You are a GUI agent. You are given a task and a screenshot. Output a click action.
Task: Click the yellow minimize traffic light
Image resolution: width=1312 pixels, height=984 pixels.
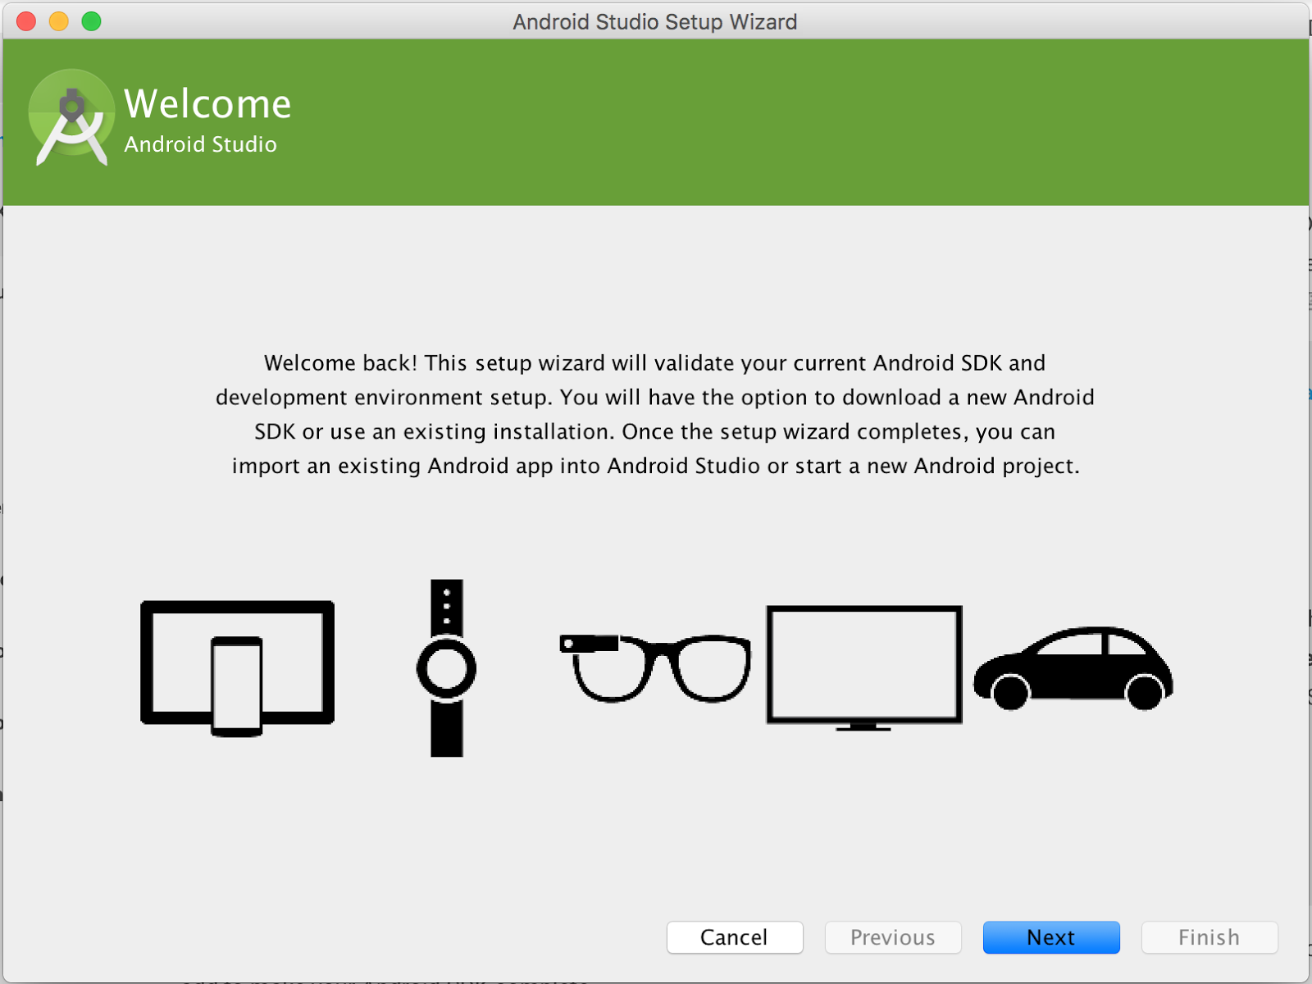point(57,21)
